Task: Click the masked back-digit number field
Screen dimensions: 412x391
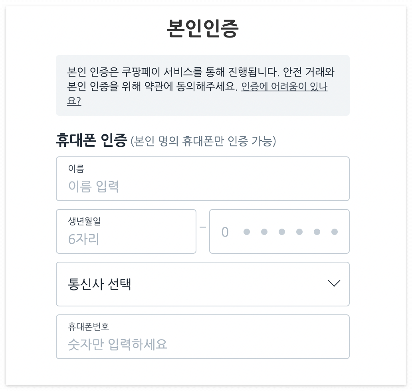Action: (x=279, y=232)
